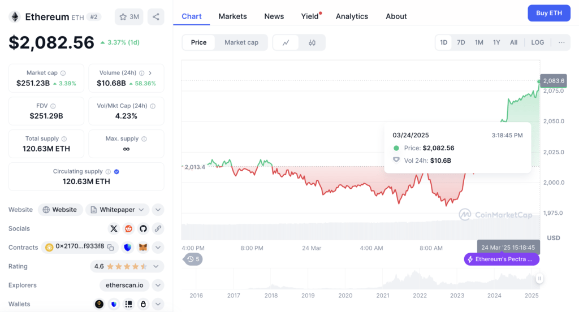This screenshot has height=312, width=579.
Task: Open the Markets tab
Action: click(232, 16)
